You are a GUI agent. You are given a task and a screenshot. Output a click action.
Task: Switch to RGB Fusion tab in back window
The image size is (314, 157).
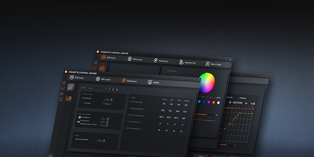point(108,57)
